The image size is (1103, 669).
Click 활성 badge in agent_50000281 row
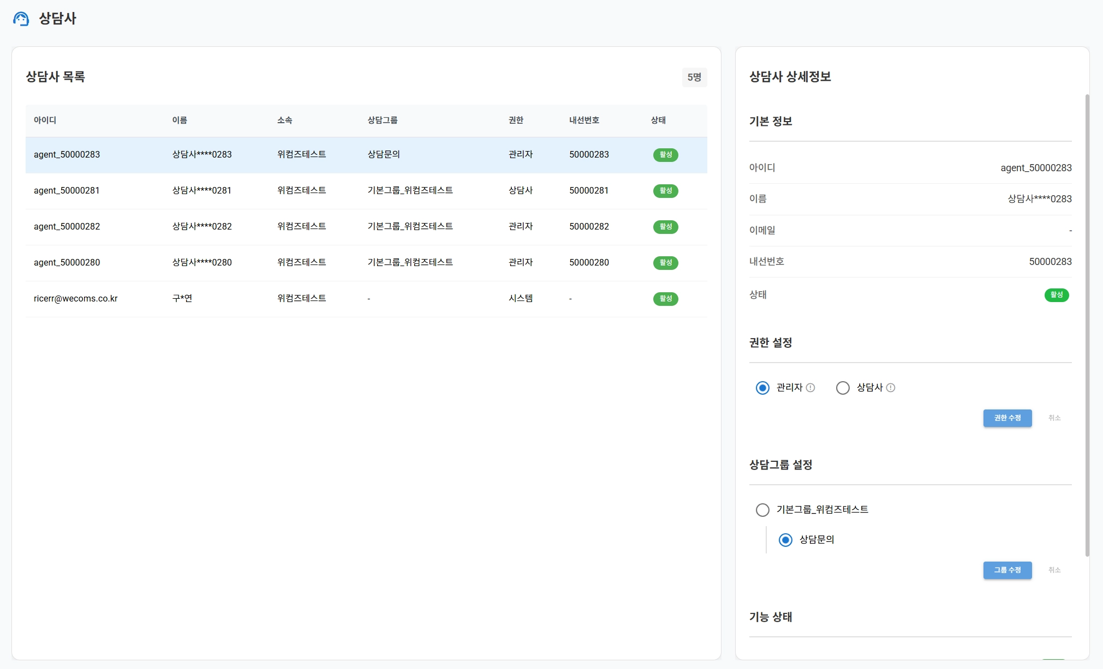pos(665,191)
